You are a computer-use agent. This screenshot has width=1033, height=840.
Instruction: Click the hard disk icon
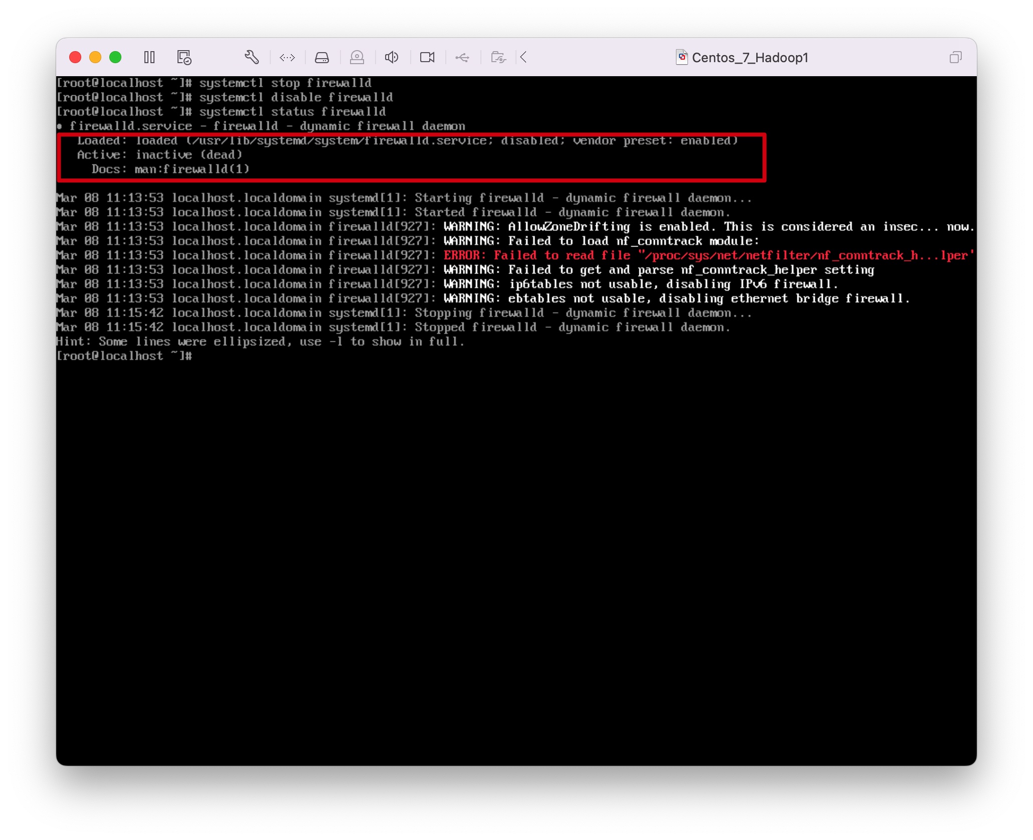tap(322, 58)
